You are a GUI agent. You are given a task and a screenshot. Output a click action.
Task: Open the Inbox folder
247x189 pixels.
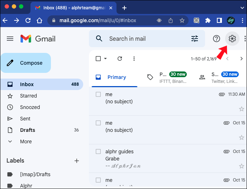point(42,84)
